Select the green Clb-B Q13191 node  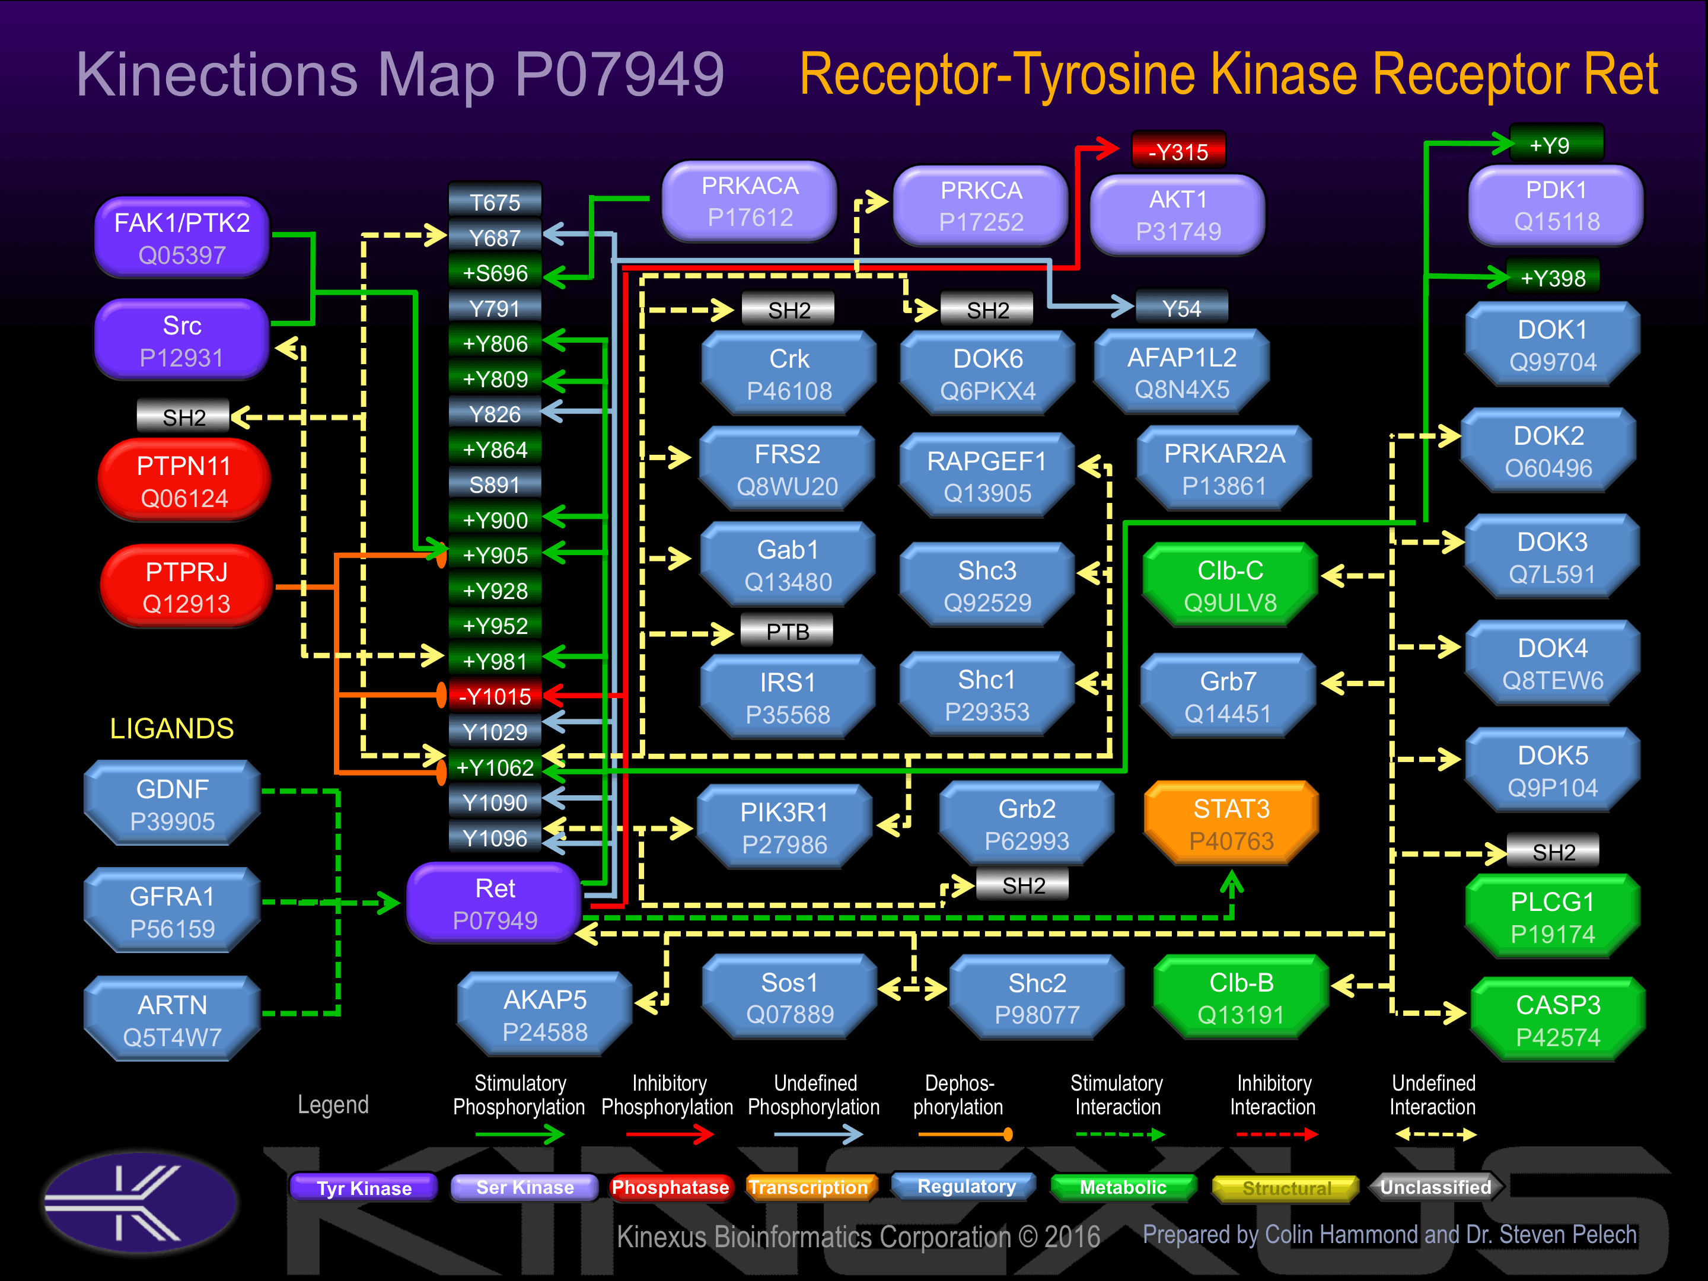point(1242,998)
